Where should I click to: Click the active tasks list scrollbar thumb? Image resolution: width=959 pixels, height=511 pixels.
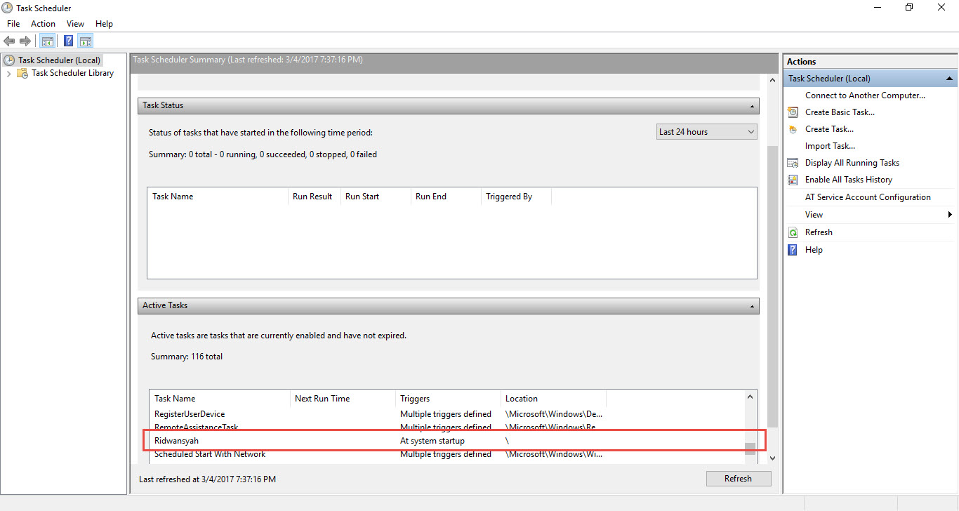[750, 448]
